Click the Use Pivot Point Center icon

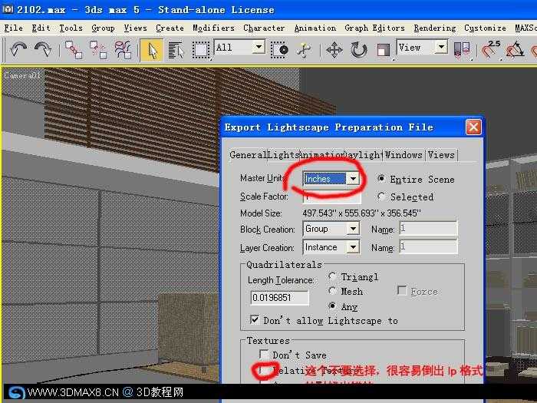(461, 50)
